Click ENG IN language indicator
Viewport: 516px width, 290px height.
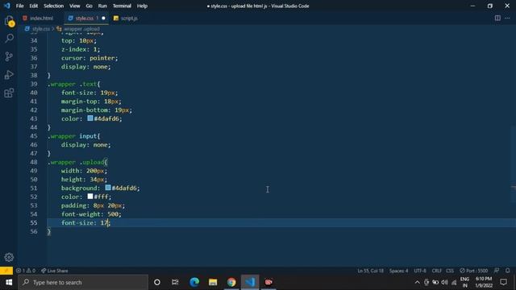click(464, 282)
